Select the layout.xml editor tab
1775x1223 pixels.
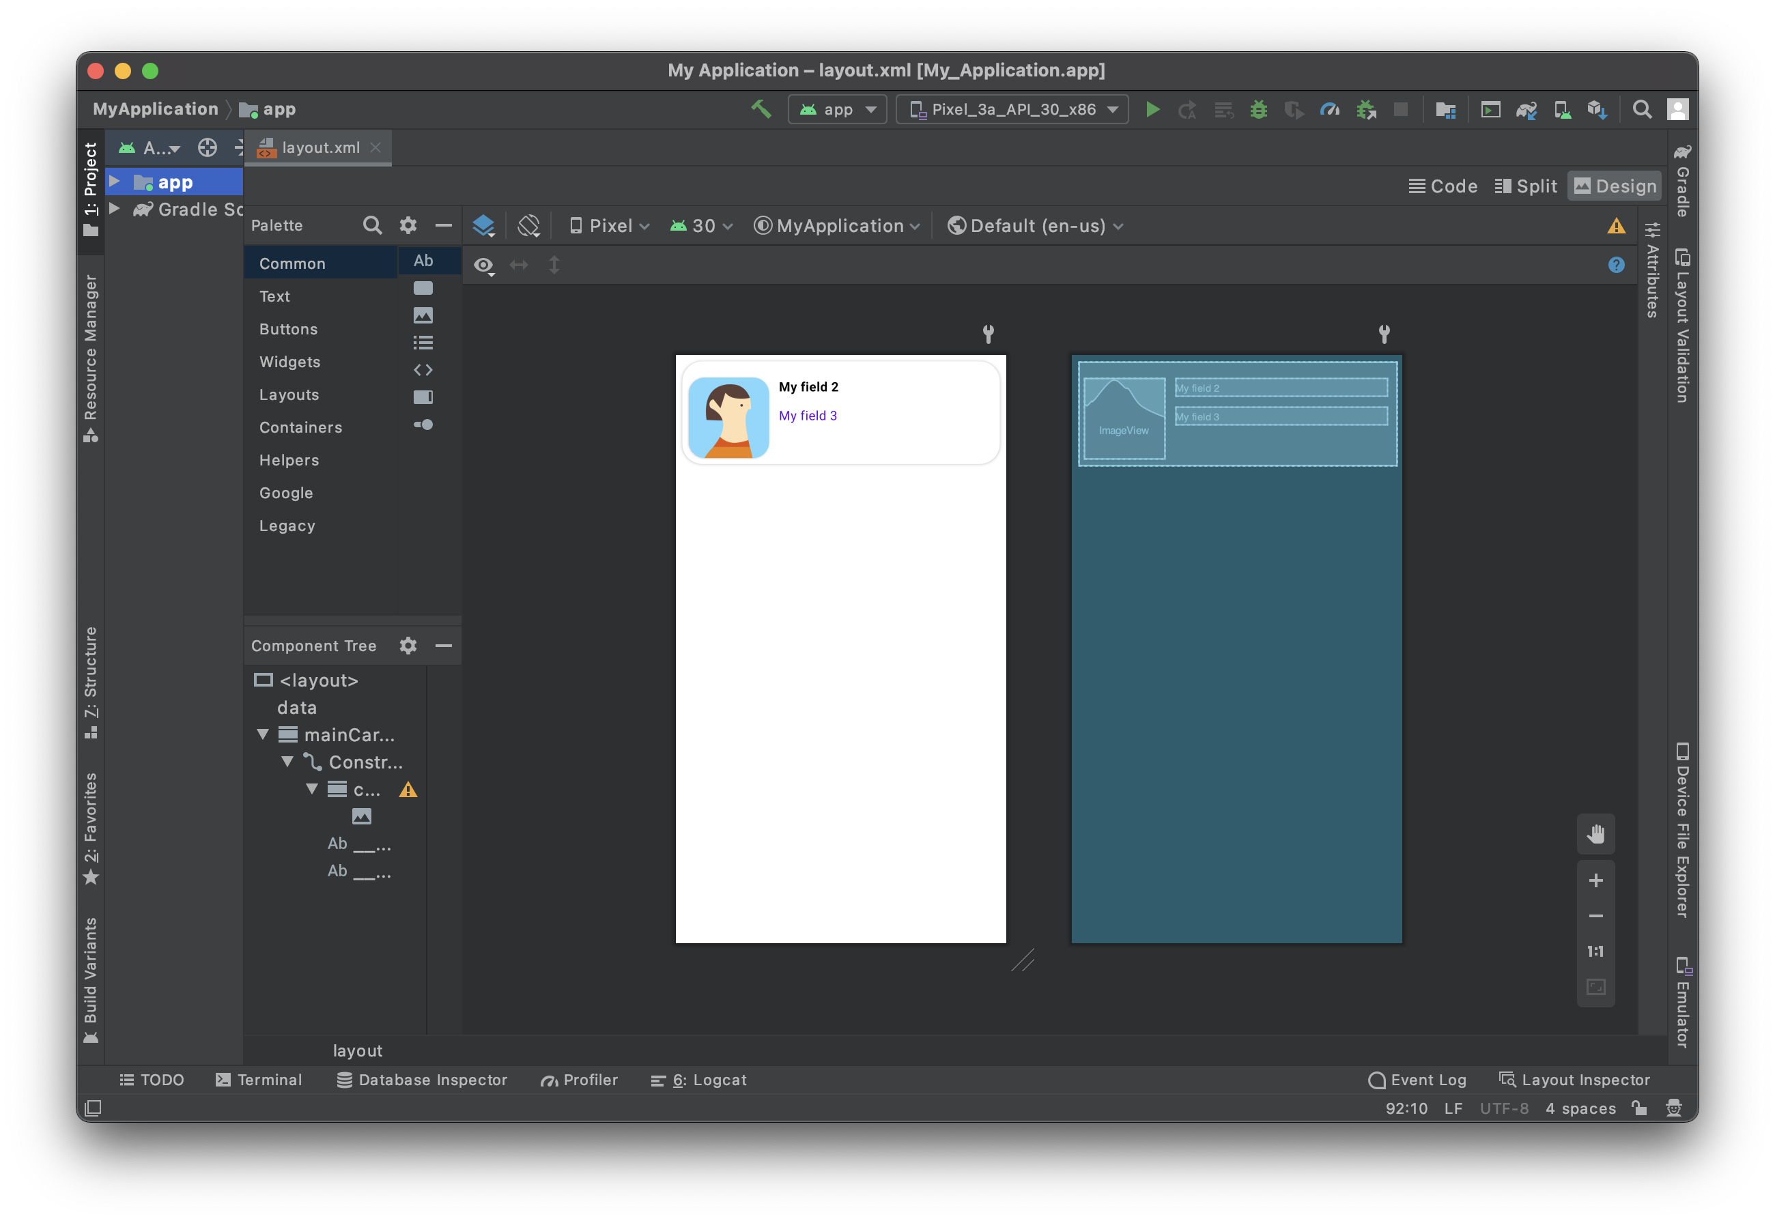coord(318,148)
